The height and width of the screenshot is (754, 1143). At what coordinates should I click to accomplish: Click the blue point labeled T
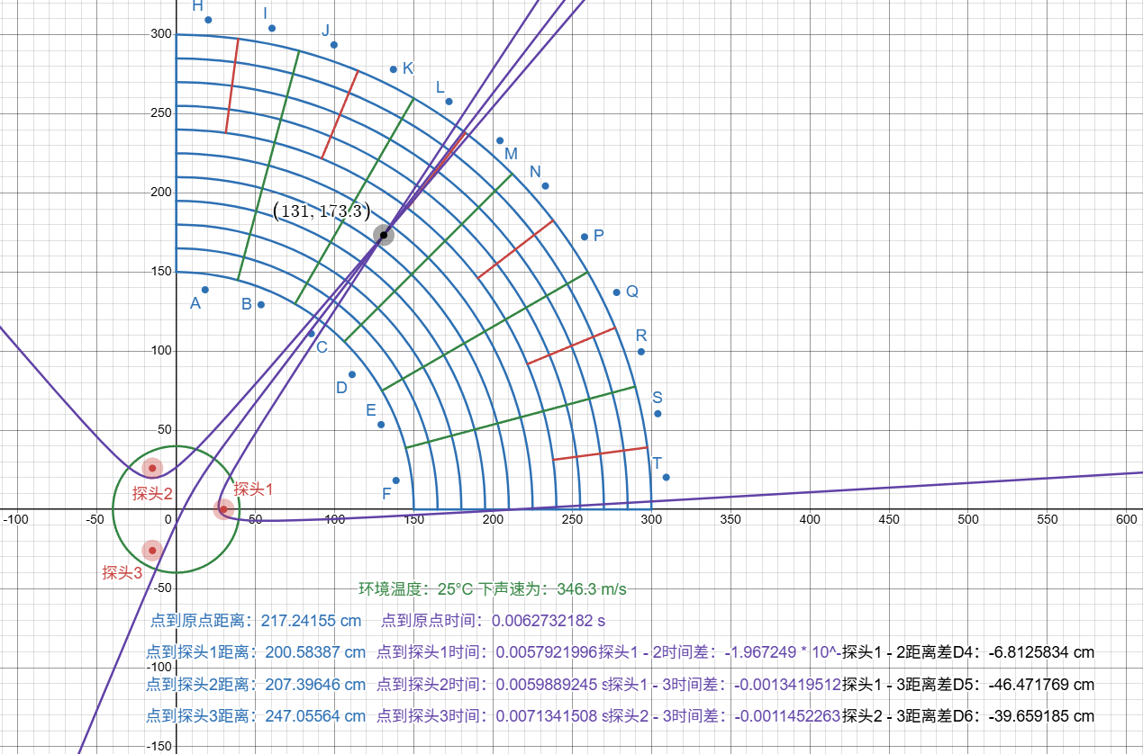point(666,477)
